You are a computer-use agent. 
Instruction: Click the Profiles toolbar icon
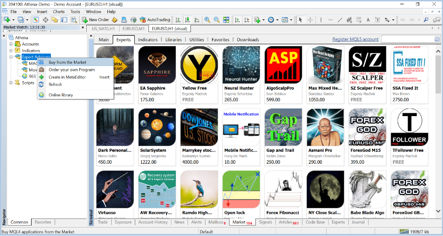click(21, 20)
